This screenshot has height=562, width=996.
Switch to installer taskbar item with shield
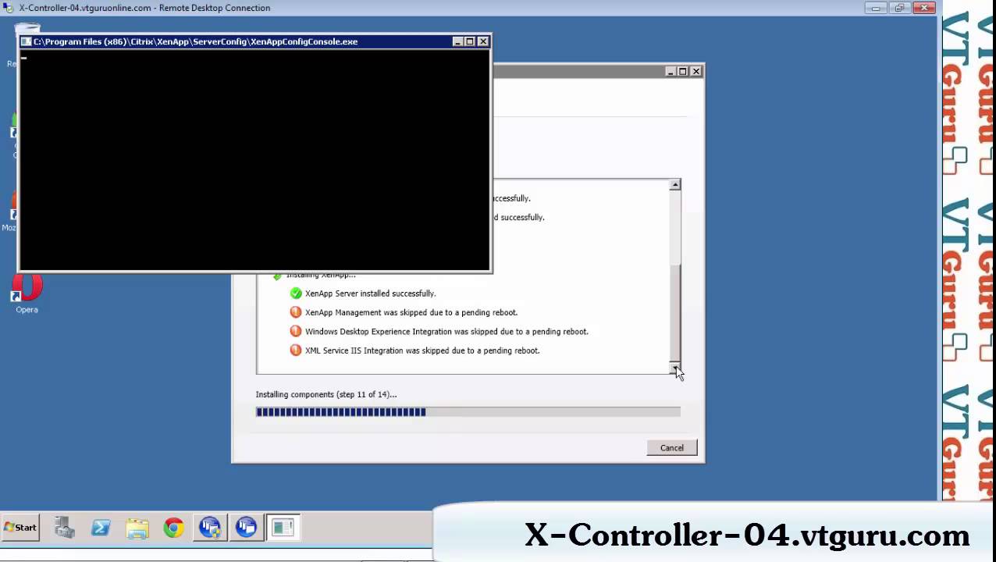pos(210,528)
